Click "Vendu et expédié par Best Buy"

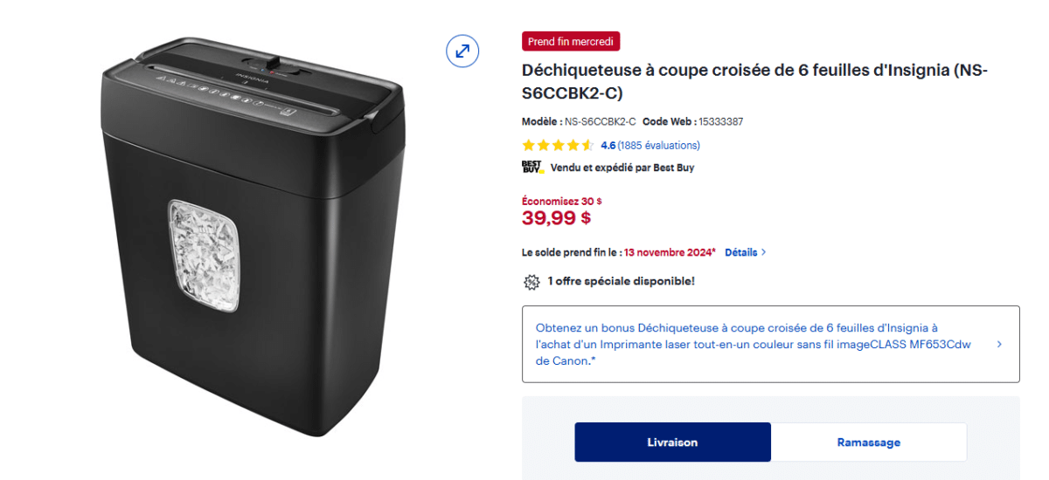pos(622,168)
